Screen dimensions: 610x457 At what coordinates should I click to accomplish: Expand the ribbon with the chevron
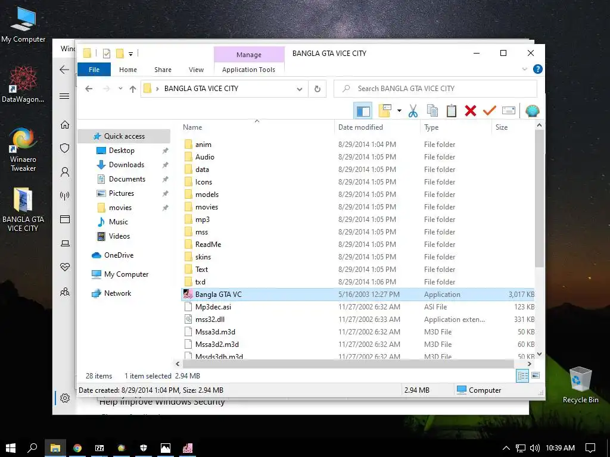pos(524,69)
